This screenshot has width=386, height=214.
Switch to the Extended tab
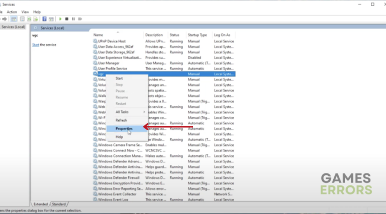40,204
